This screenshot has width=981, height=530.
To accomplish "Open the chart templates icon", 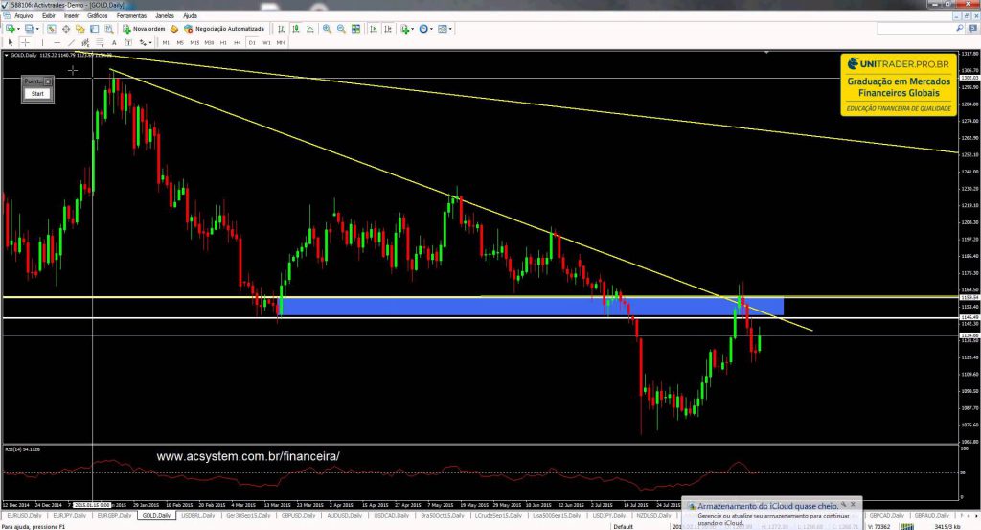I will click(443, 29).
